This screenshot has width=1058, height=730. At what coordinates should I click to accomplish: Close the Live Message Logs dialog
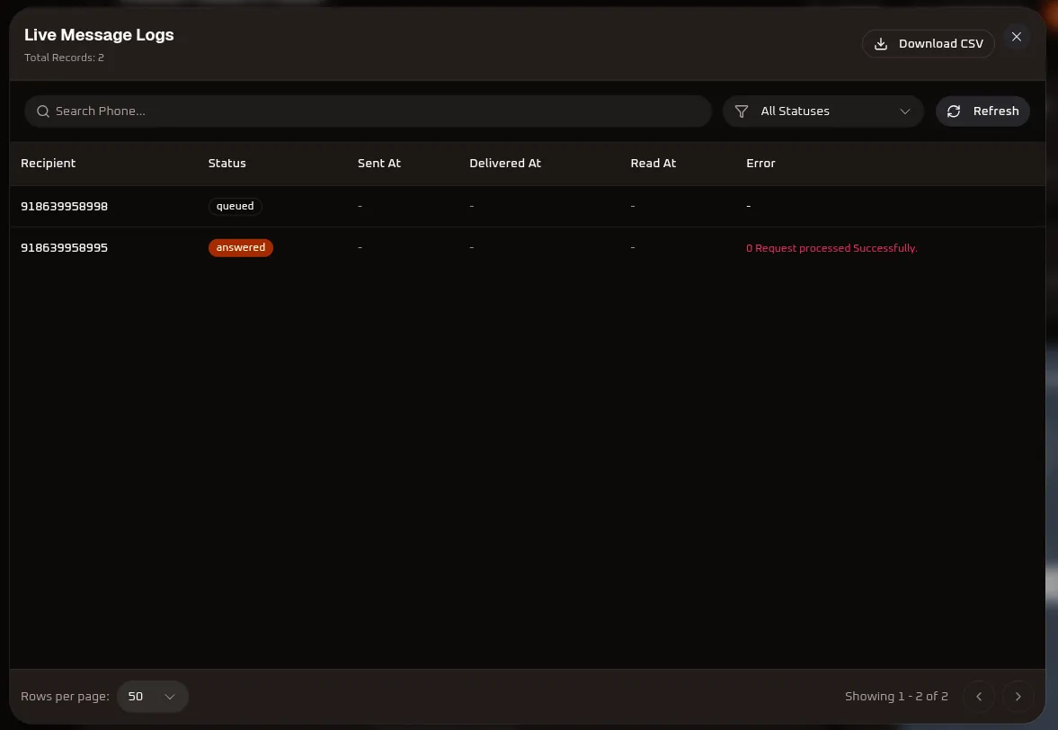pyautogui.click(x=1016, y=37)
